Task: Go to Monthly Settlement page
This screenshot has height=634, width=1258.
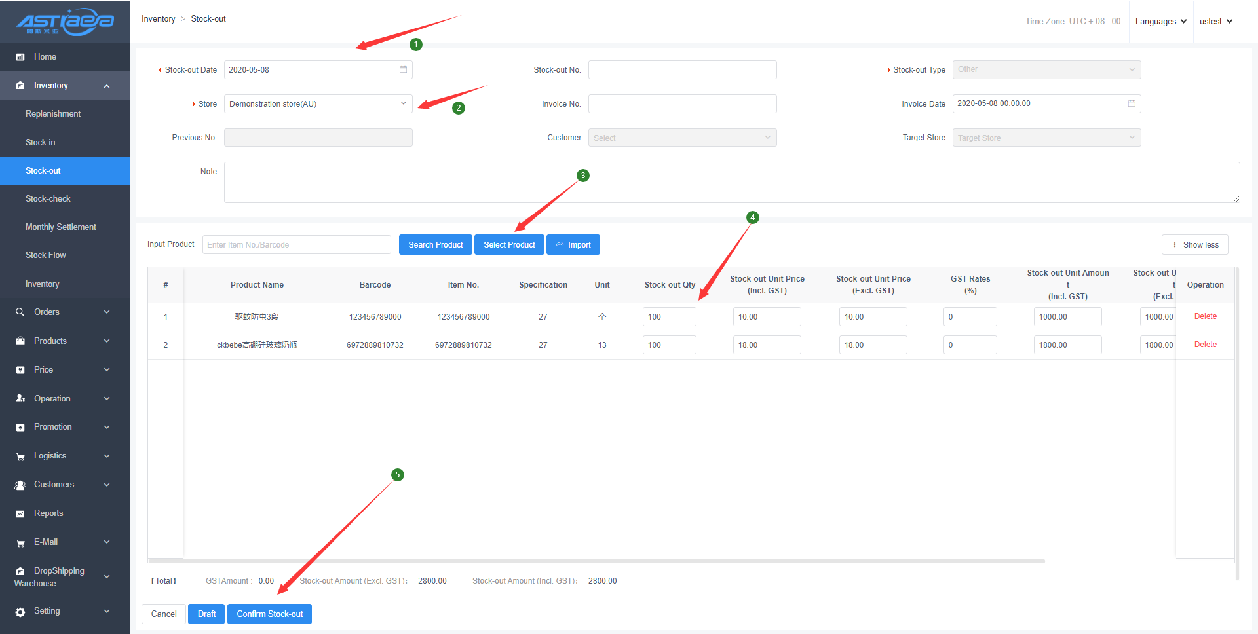Action: tap(60, 227)
